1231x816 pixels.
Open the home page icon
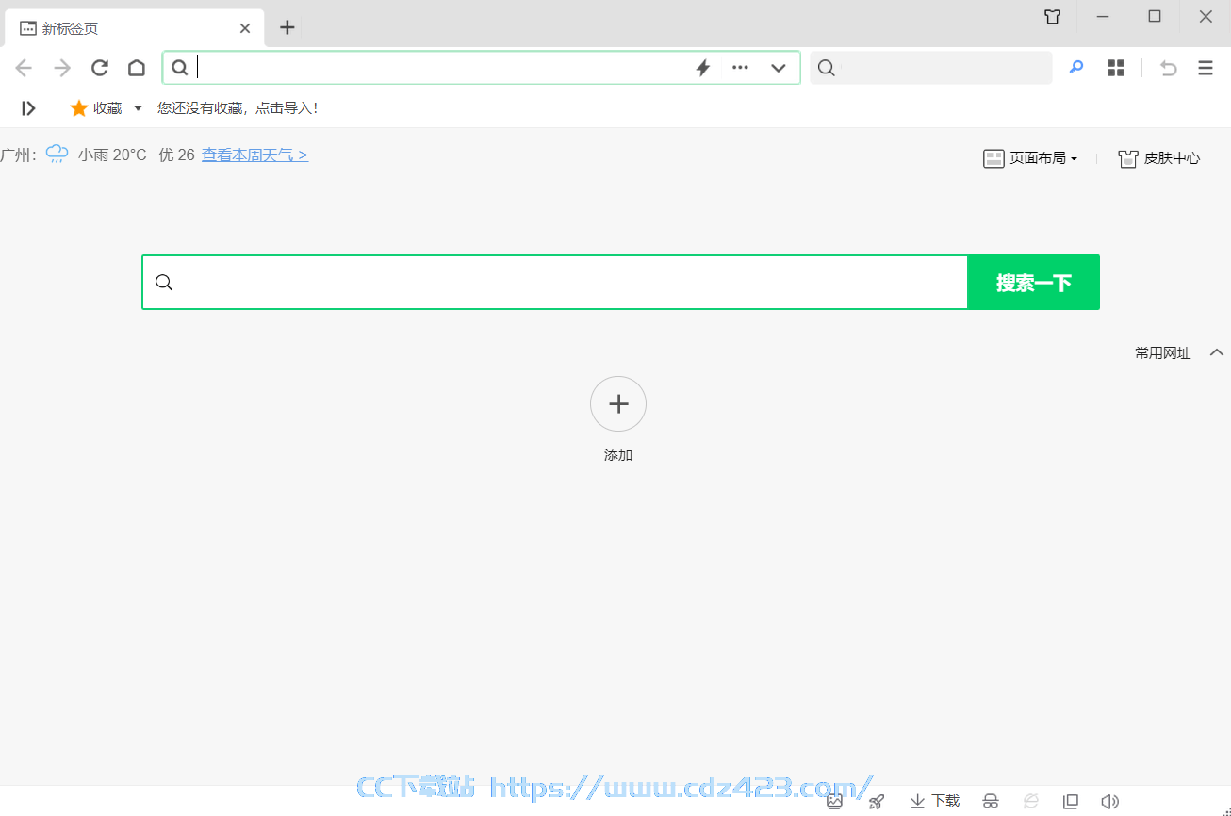coord(137,68)
